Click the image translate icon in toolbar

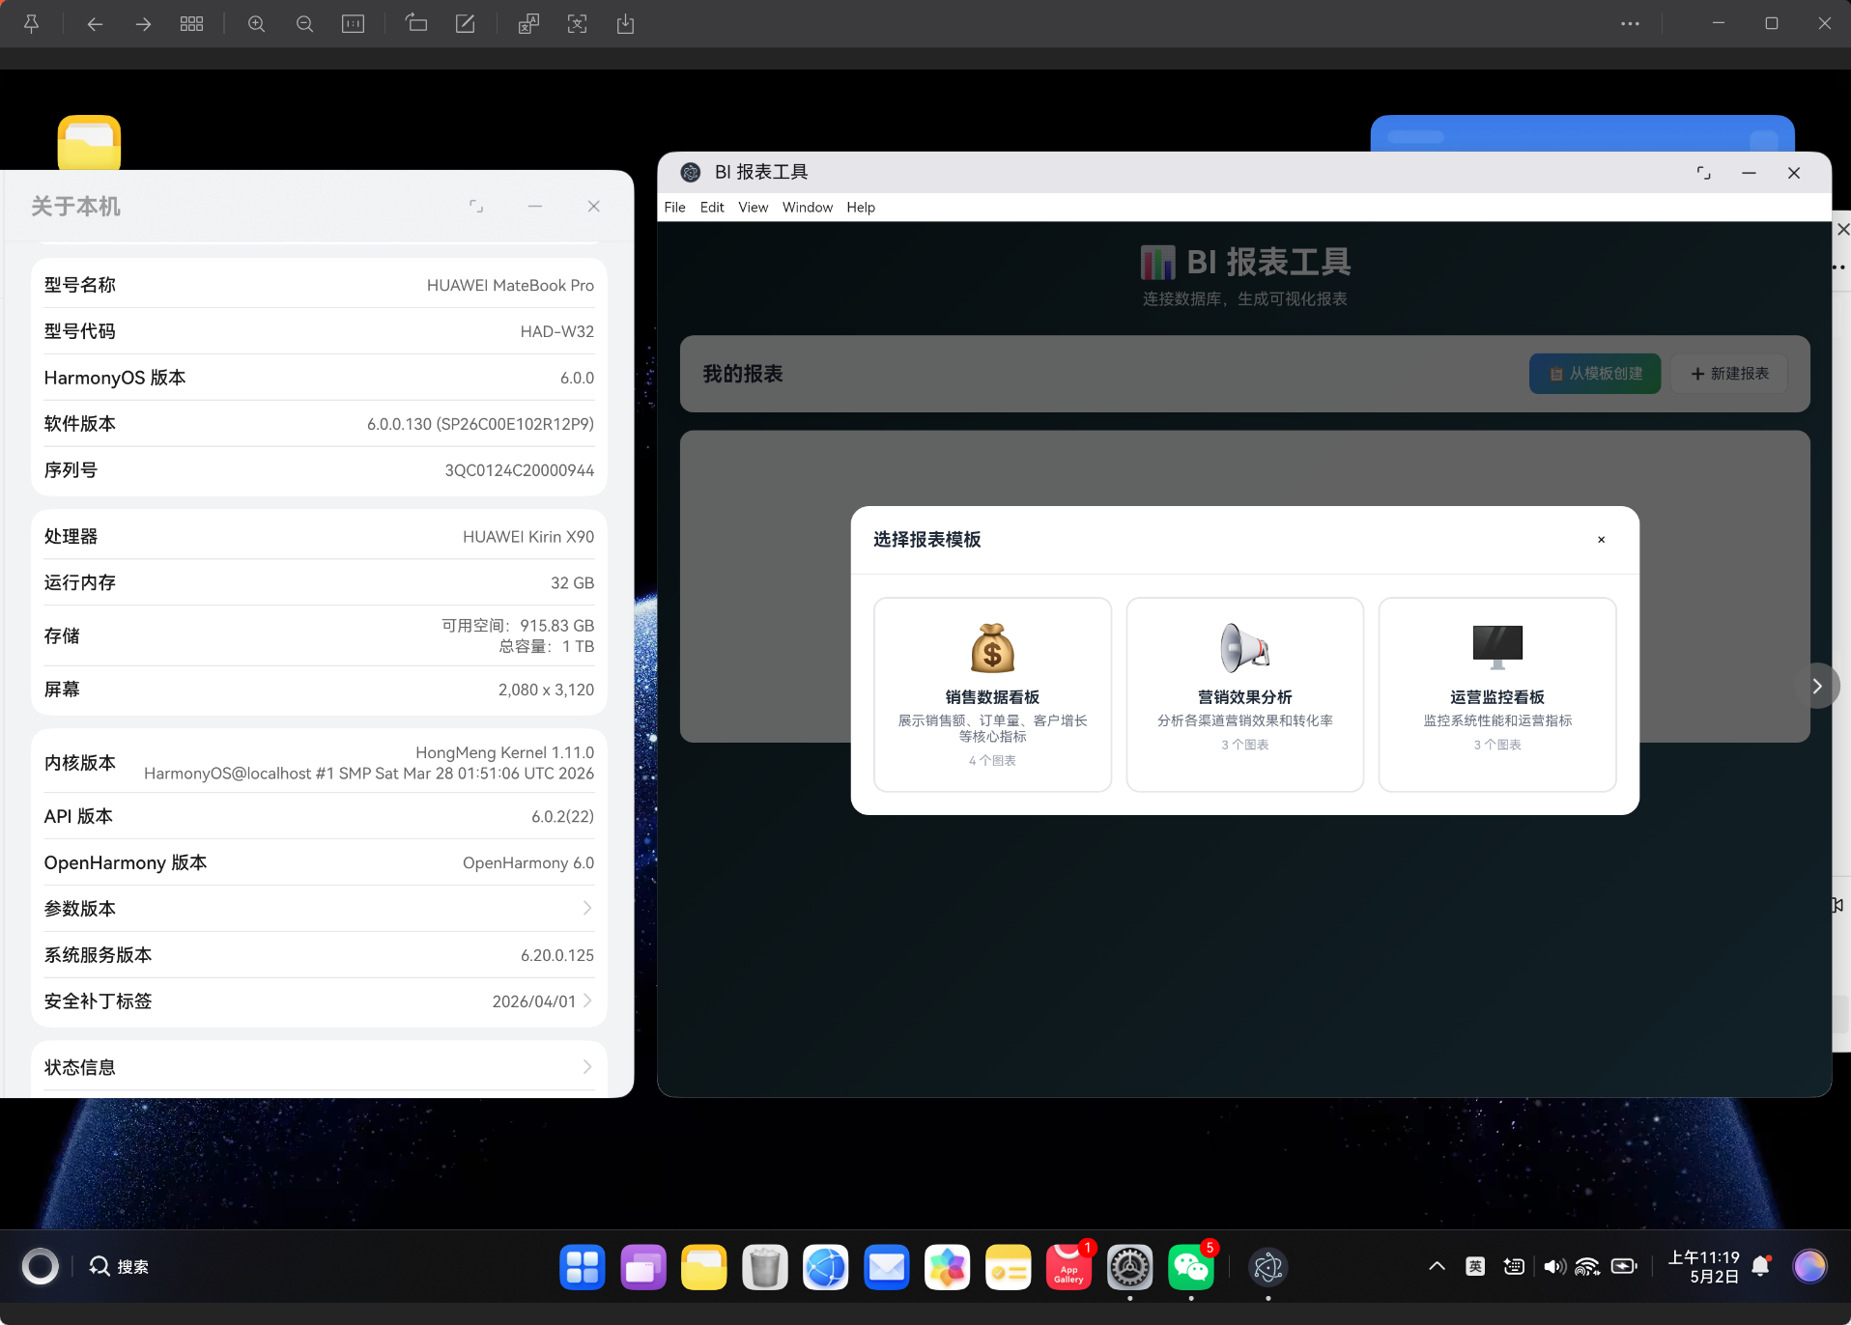(528, 24)
